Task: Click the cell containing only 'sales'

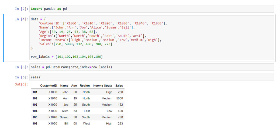Action: pos(151,77)
